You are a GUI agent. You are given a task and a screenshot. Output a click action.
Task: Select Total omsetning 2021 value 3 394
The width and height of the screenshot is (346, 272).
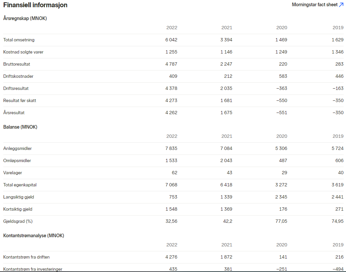pyautogui.click(x=226, y=40)
